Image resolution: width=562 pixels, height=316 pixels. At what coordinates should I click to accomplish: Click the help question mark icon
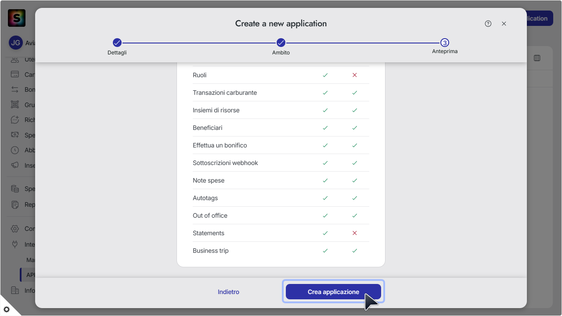(488, 24)
